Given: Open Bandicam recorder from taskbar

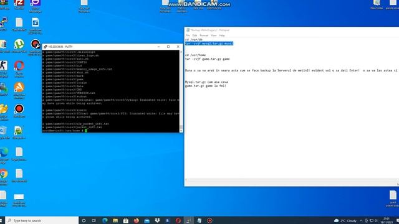Looking at the screenshot, I should click(x=209, y=220).
